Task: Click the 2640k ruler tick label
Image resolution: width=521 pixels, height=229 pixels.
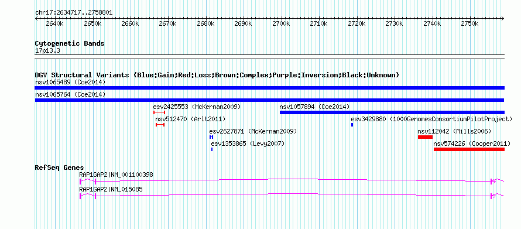Action: click(54, 24)
